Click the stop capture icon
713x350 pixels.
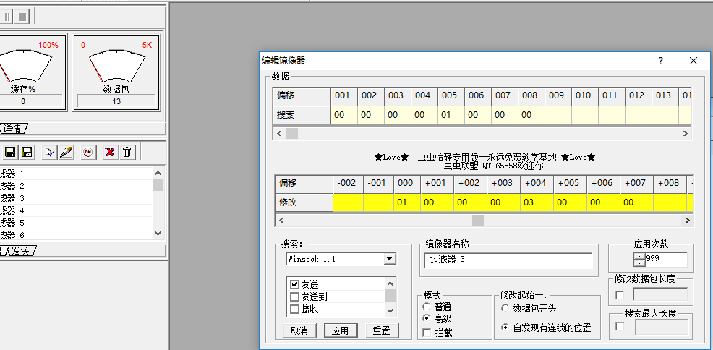click(22, 17)
